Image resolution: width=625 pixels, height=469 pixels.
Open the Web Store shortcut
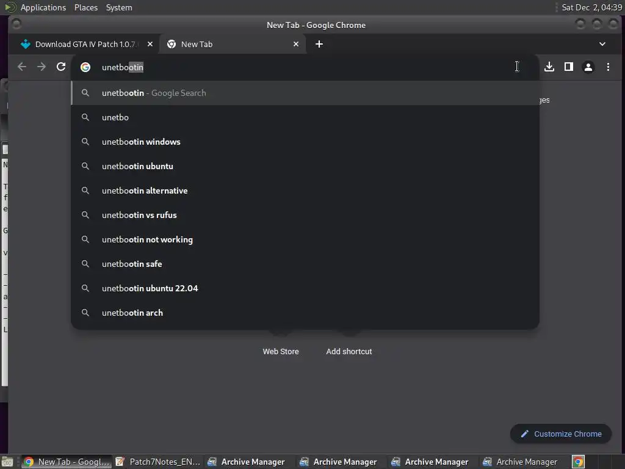[281, 351]
